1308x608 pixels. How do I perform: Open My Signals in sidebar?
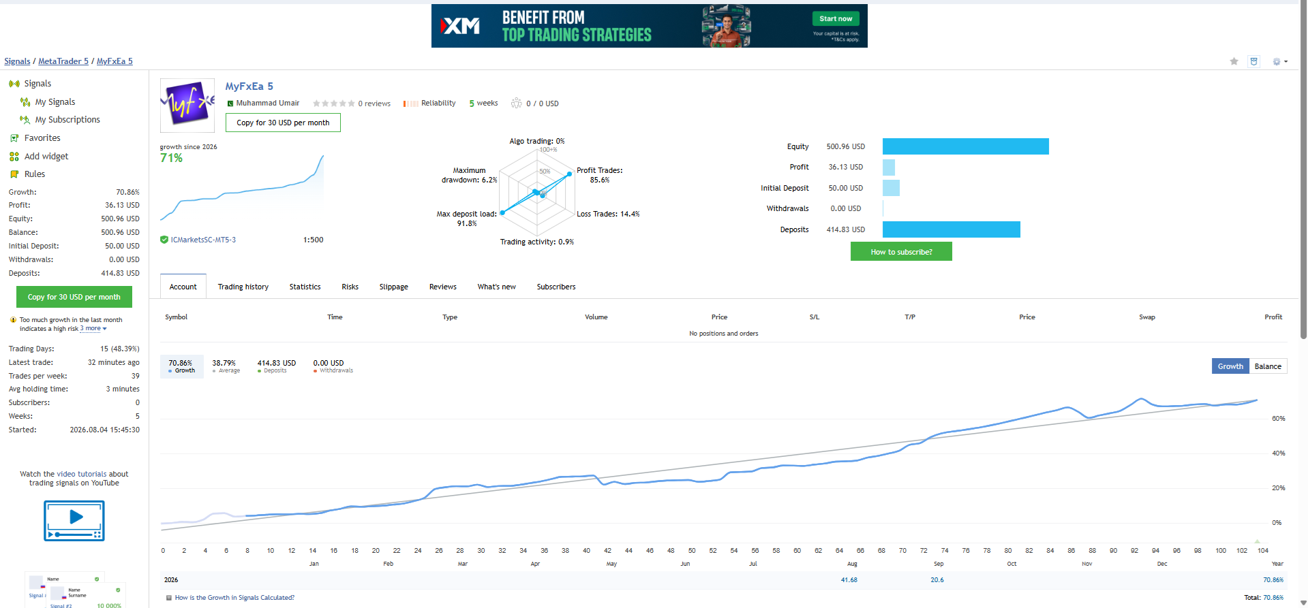[x=55, y=102]
